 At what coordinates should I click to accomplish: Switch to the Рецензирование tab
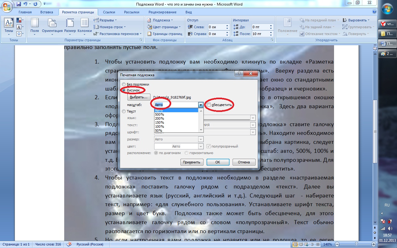coord(163,12)
